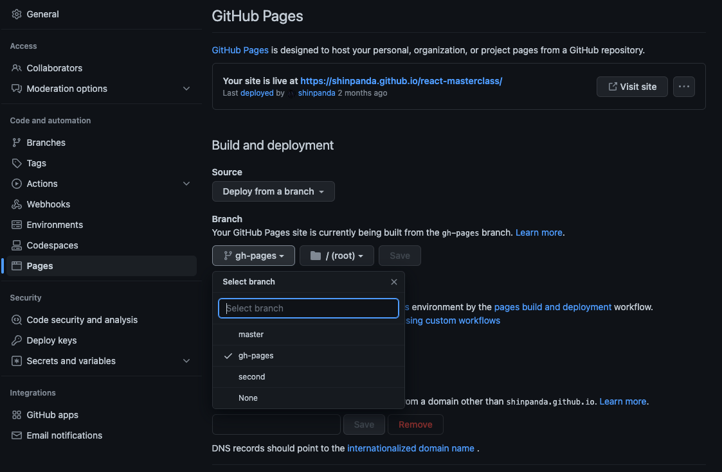The image size is (722, 472).
Task: Select the Deploy keys icon
Action: [17, 340]
